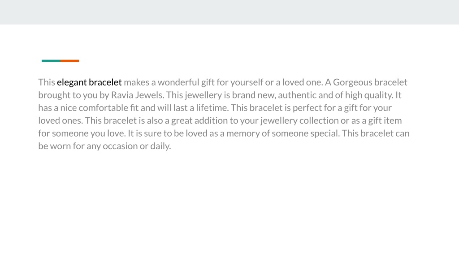
Task: Click the teal segment of the accent bar
Action: [x=51, y=61]
